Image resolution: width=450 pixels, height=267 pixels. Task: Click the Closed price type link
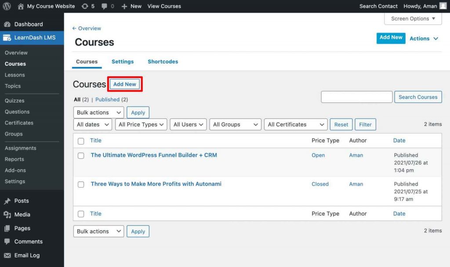[x=320, y=184]
